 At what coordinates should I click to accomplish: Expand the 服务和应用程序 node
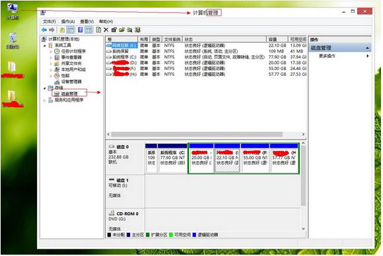(45, 100)
